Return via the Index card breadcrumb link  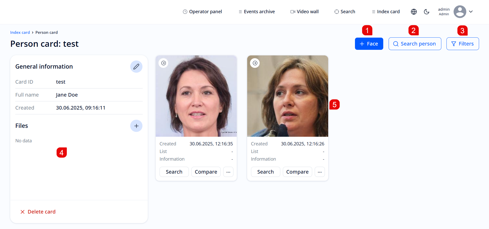[x=20, y=32]
